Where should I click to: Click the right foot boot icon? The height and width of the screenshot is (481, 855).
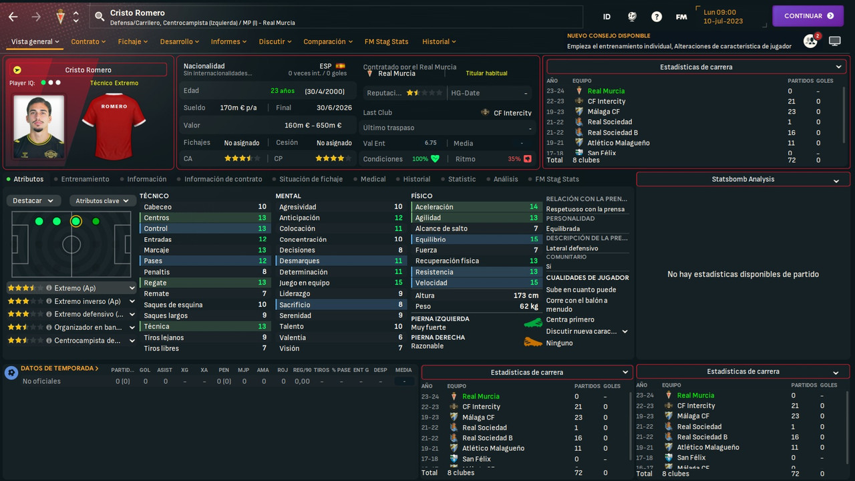point(532,342)
